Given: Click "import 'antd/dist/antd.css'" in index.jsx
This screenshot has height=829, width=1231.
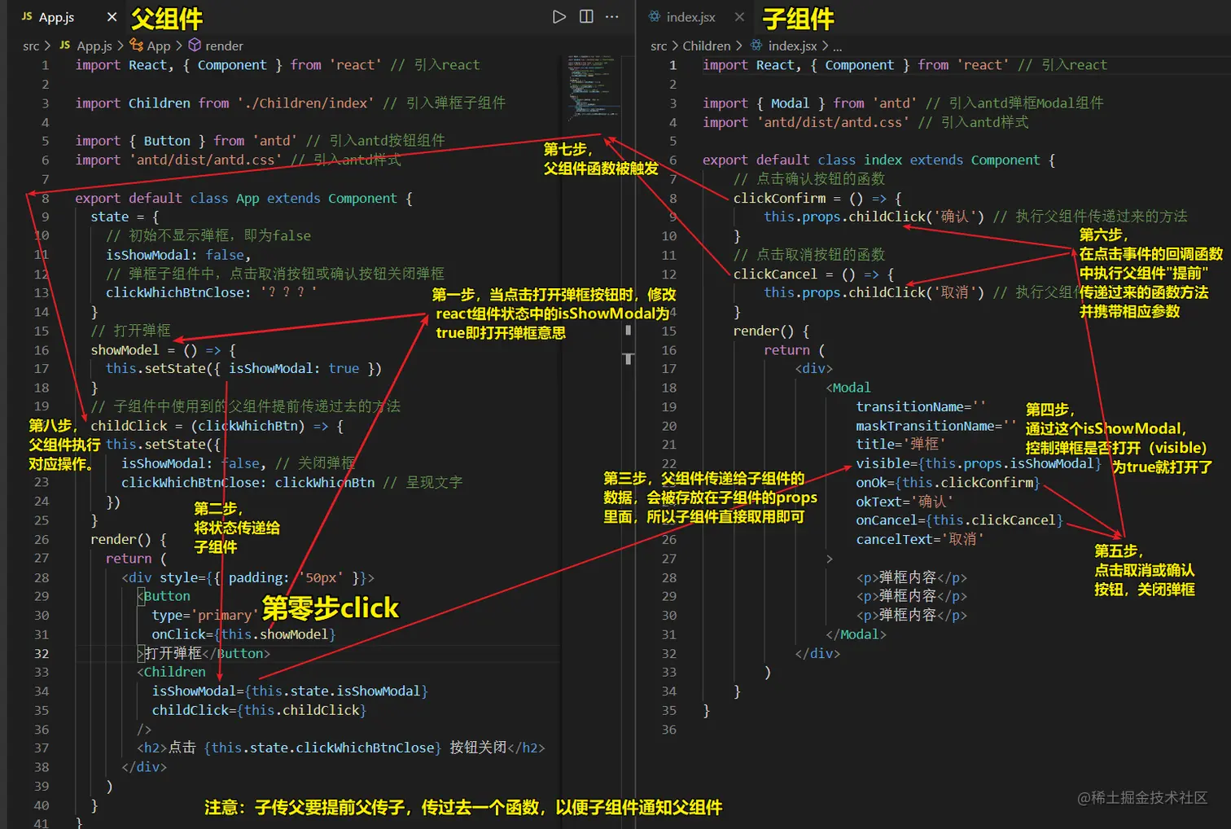Looking at the screenshot, I should (806, 122).
